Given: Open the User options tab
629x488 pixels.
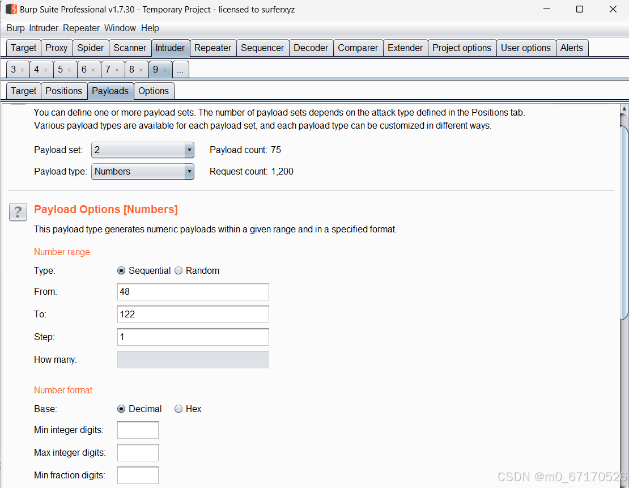Looking at the screenshot, I should point(526,48).
